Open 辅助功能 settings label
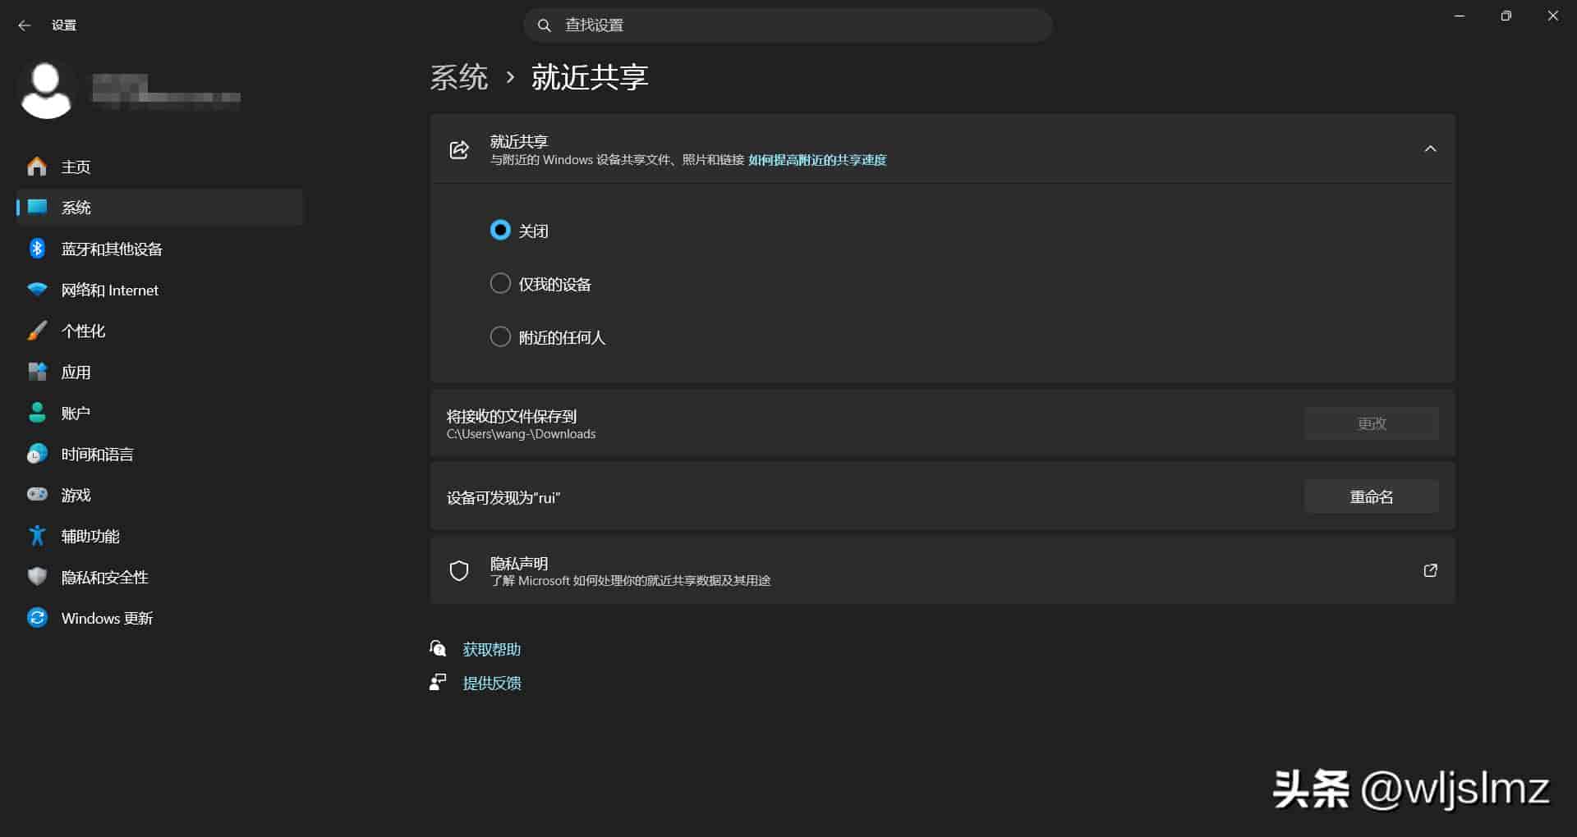Screen dimensions: 1577x837 coord(90,536)
